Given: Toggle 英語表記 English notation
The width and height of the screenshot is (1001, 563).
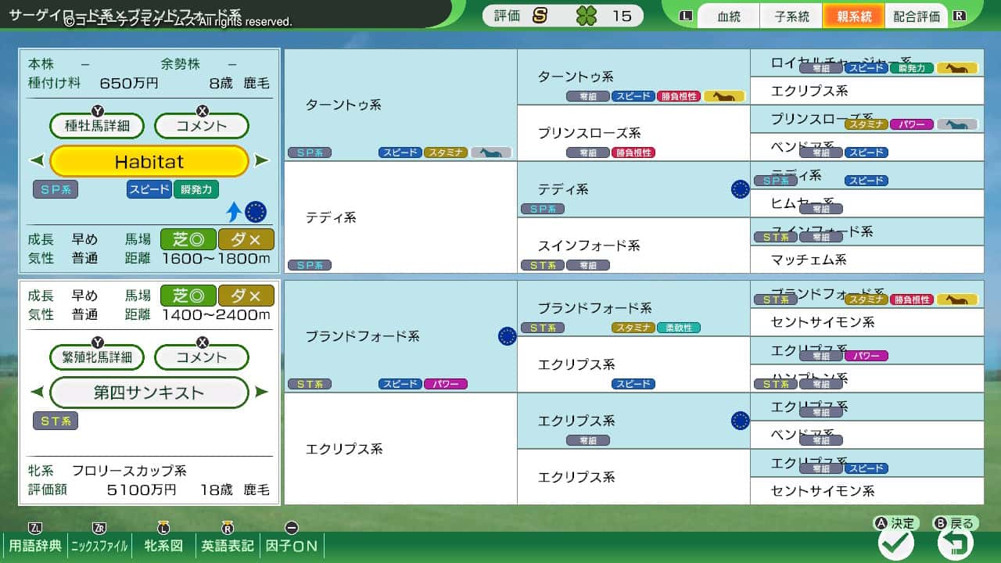Looking at the screenshot, I should [228, 545].
